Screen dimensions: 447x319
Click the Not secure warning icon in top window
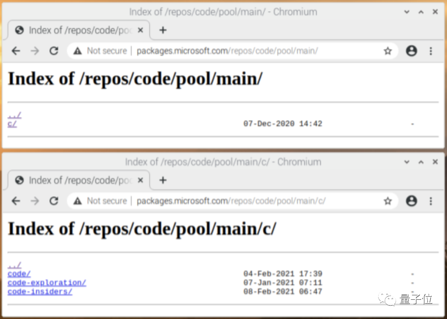pyautogui.click(x=77, y=51)
